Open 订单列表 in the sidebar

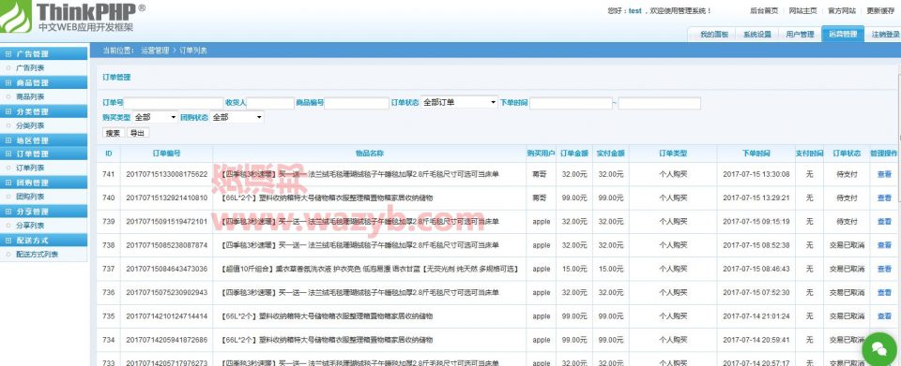[30, 168]
